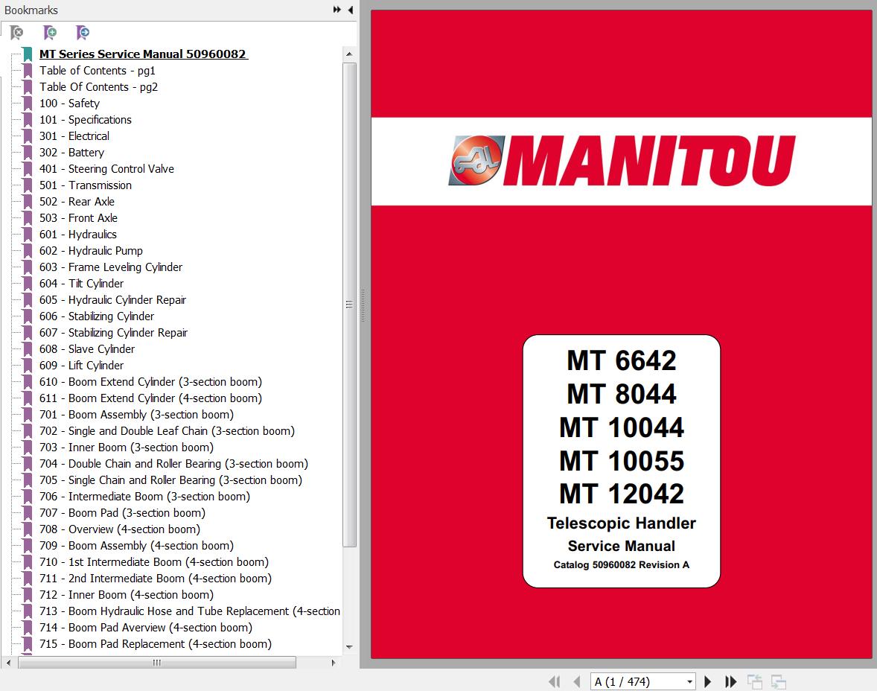Click bookmark icon beside 100 - Safety

pos(28,104)
